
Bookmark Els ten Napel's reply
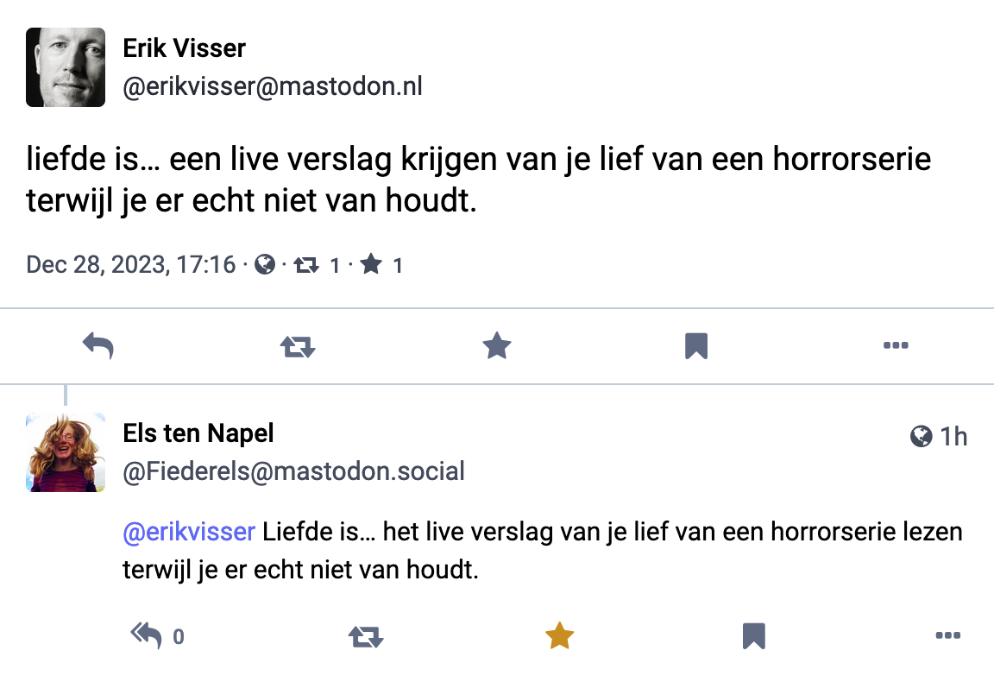[754, 637]
